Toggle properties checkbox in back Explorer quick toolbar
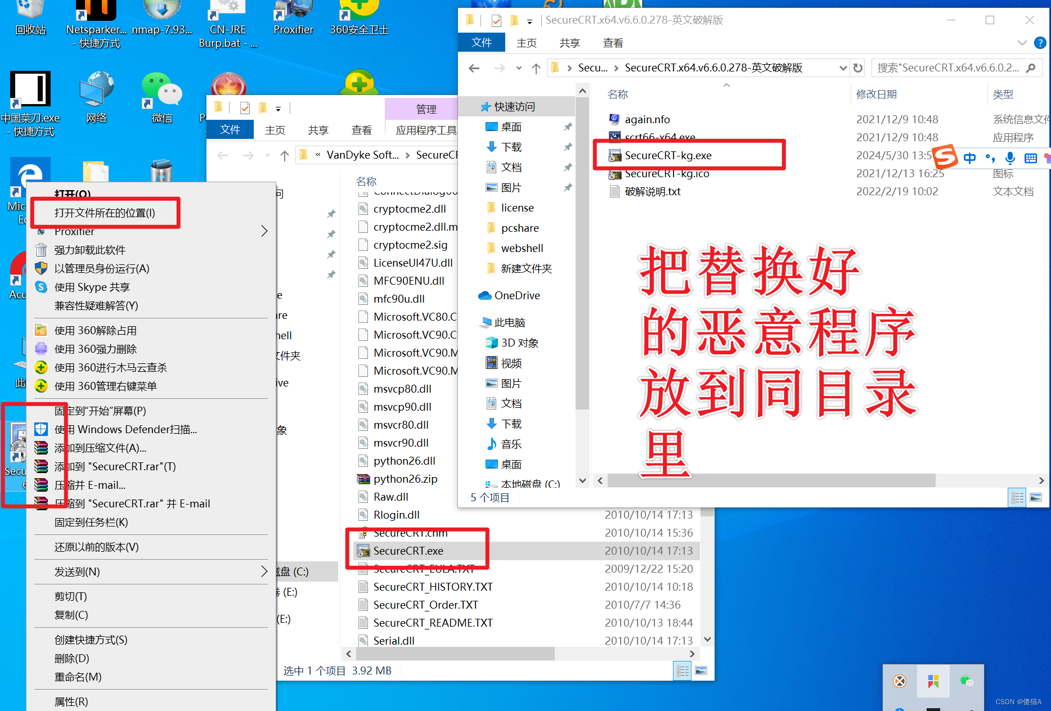This screenshot has height=711, width=1051. point(245,107)
